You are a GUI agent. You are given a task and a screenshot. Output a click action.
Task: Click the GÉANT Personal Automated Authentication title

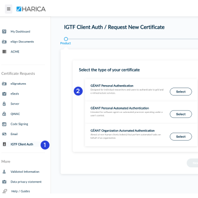(120, 108)
